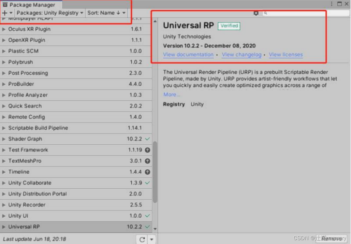Select the Shader Graph package
The height and width of the screenshot is (244, 351).
[76, 139]
